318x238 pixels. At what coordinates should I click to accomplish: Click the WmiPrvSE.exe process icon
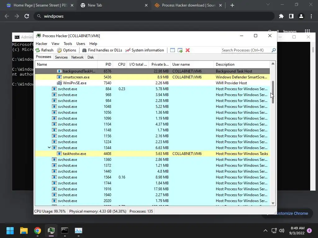click(59, 83)
